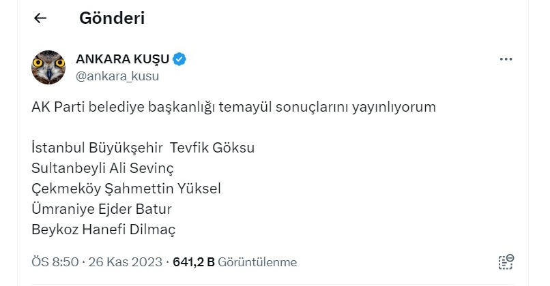Select the AK Parti belediye başkanlığı sentence

coord(233,107)
